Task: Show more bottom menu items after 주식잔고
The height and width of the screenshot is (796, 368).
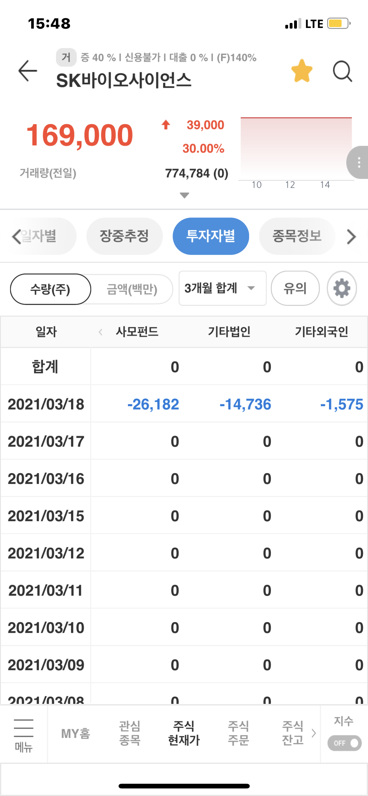Action: click(314, 733)
